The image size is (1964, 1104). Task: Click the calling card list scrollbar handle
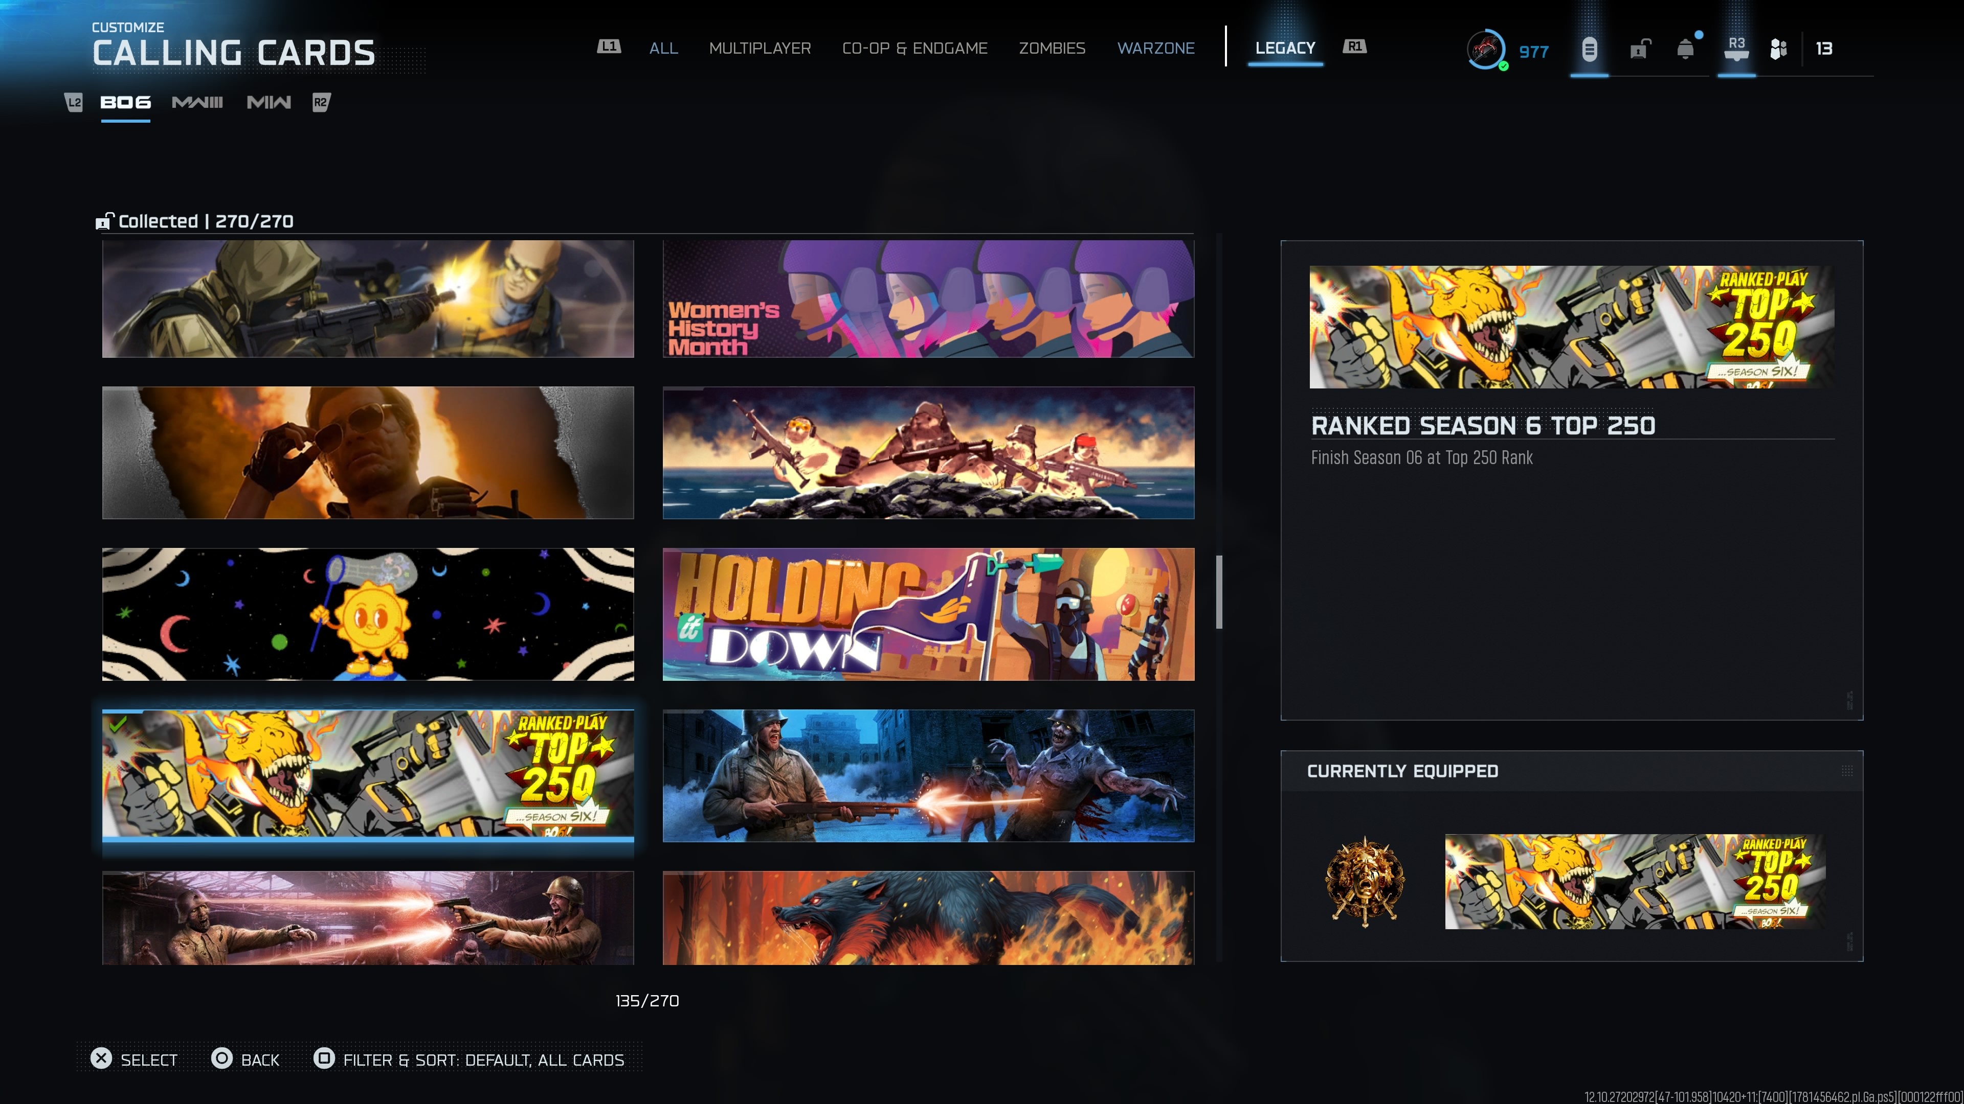(1219, 592)
